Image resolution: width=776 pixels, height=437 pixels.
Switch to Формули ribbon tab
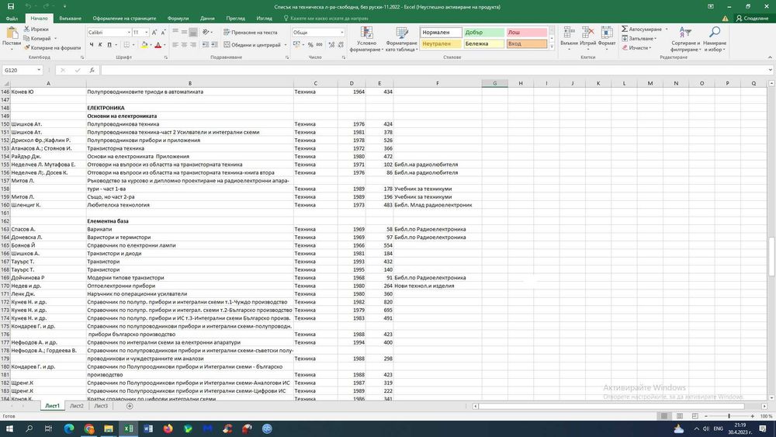click(178, 19)
